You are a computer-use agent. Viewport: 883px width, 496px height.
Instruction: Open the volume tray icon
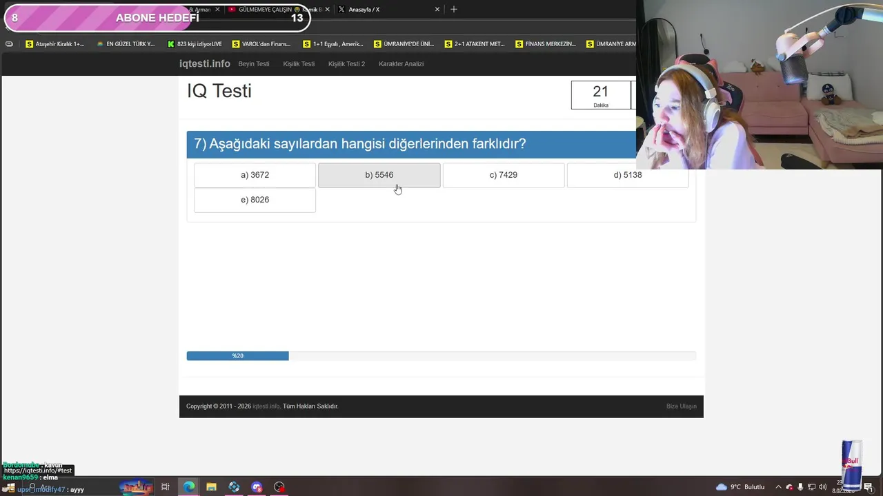tap(823, 487)
